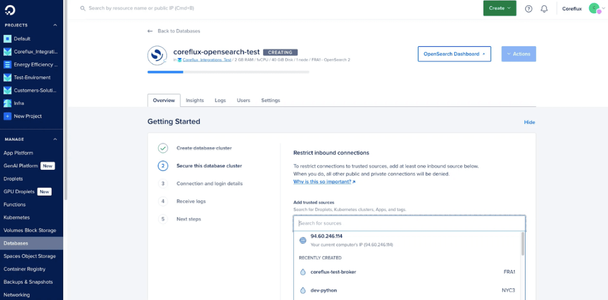
Task: Hide the Getting Started panel
Action: point(529,122)
